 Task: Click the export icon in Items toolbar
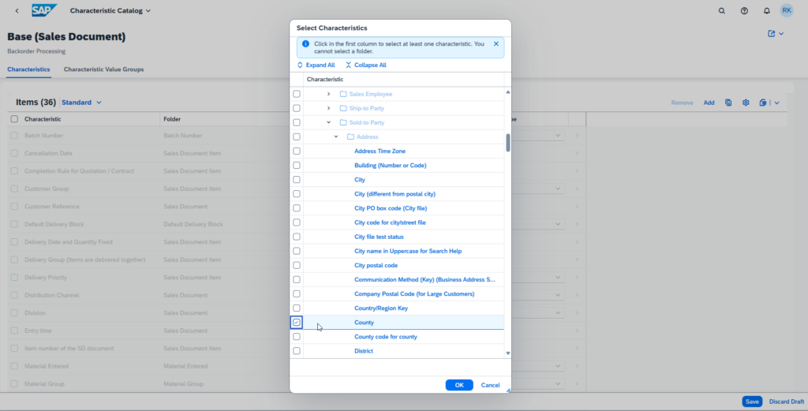763,103
